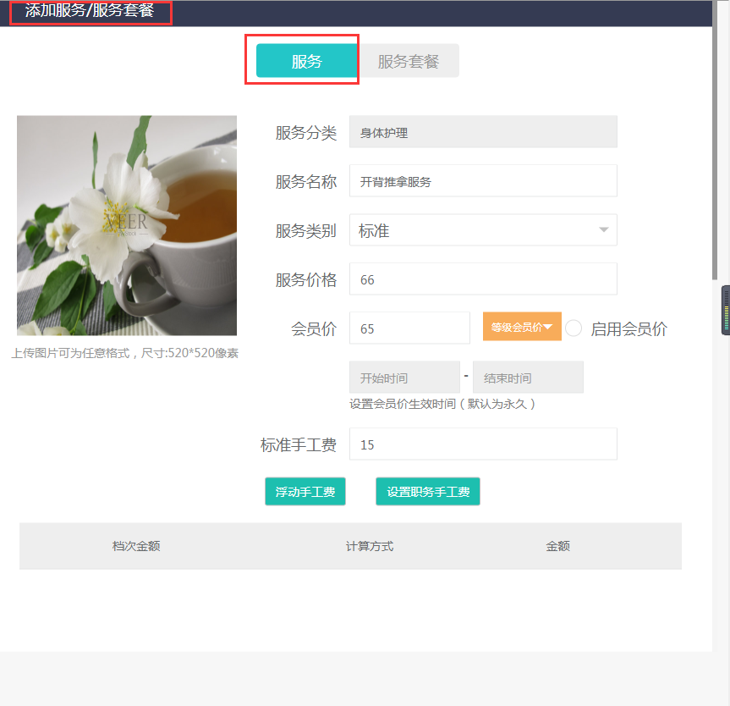Switch to the 服务 tab

click(307, 61)
